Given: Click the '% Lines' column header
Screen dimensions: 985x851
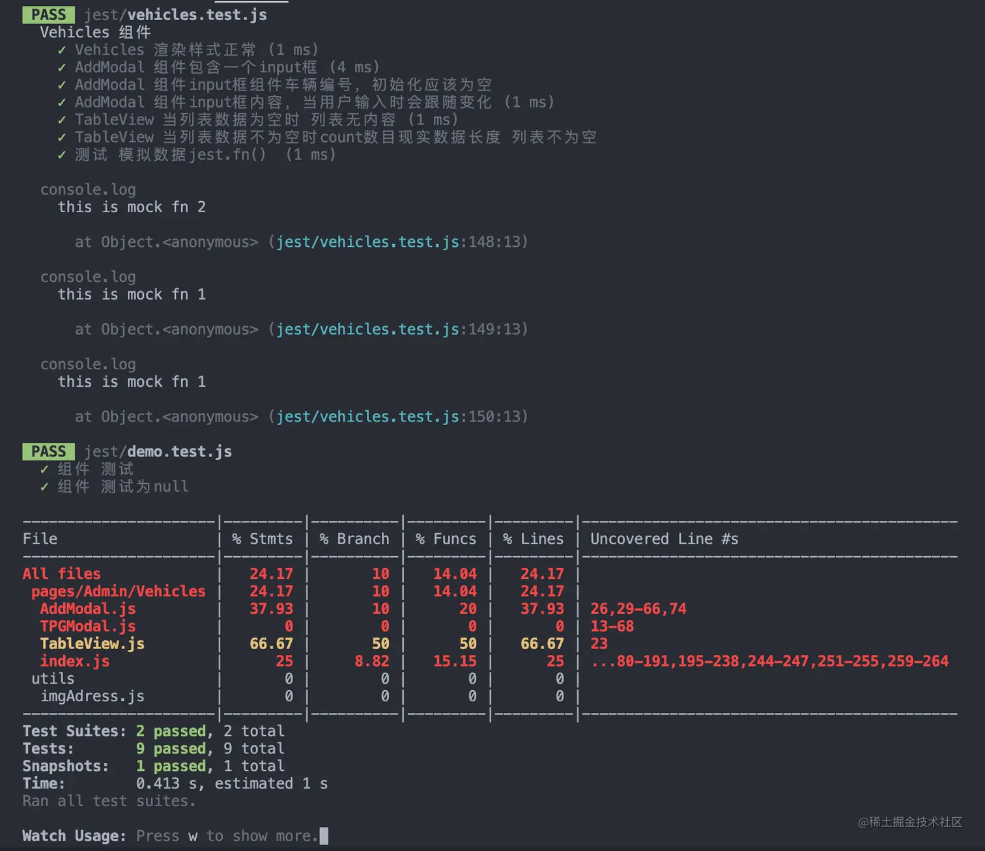Looking at the screenshot, I should coord(534,538).
